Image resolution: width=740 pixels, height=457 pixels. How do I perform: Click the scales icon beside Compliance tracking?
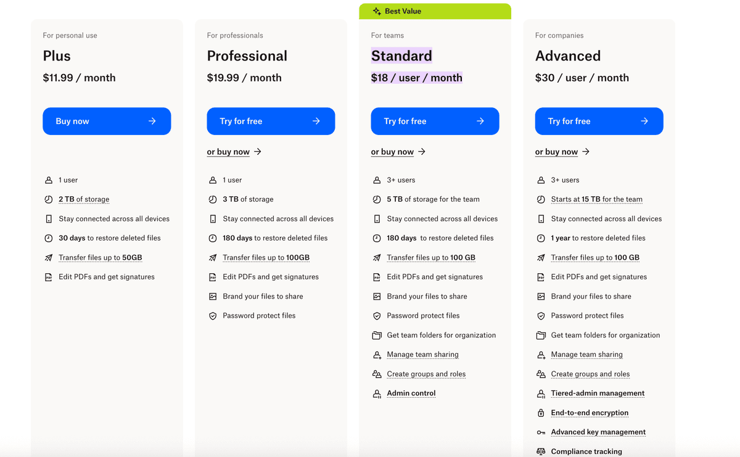click(x=541, y=451)
